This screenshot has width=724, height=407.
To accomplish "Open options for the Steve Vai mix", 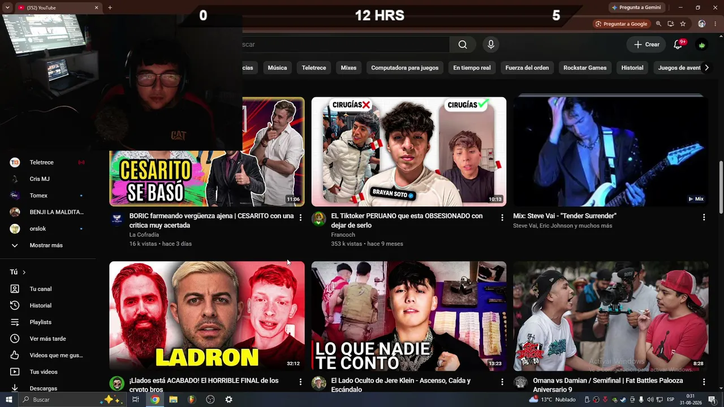I will tap(704, 217).
